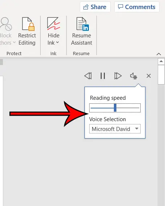Close the Read Aloud toolbar
This screenshot has height=206, width=165.
(x=149, y=76)
